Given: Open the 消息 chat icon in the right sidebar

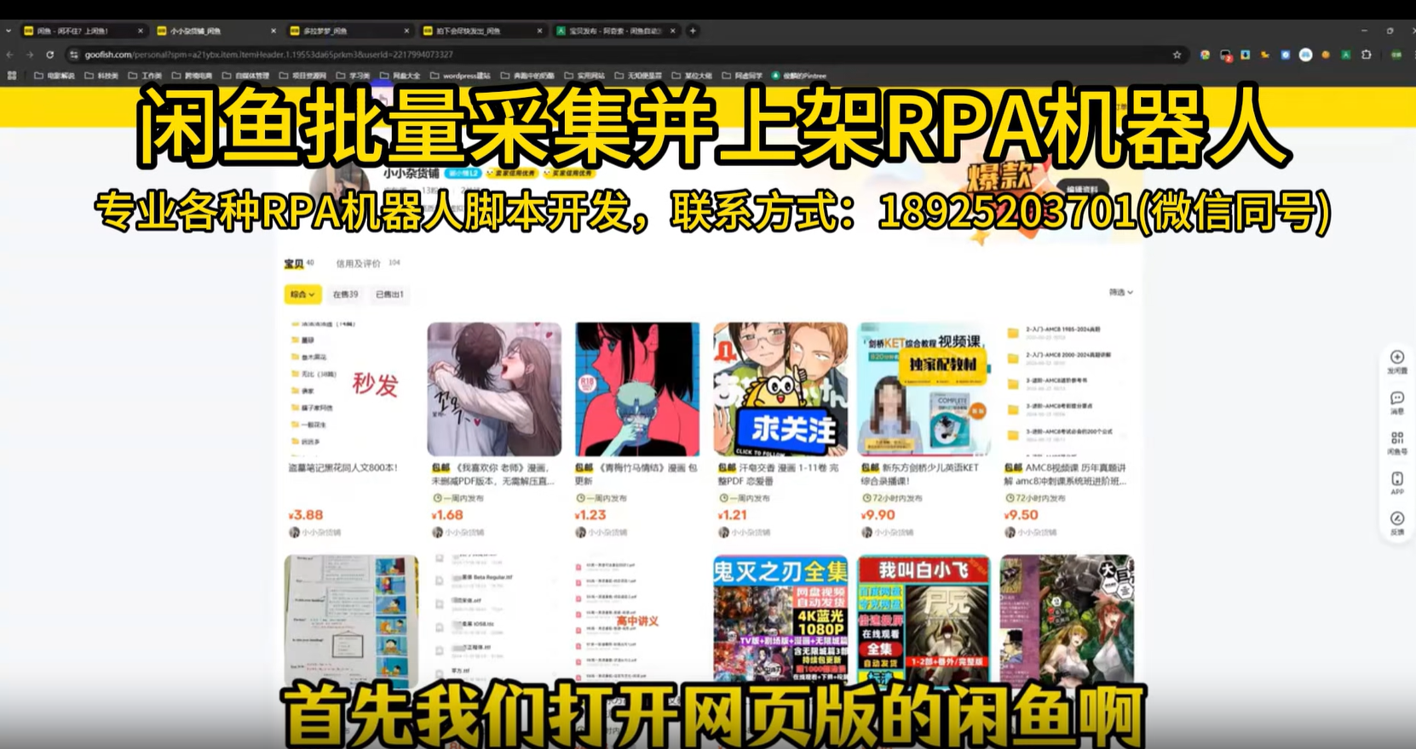Looking at the screenshot, I should [1397, 397].
